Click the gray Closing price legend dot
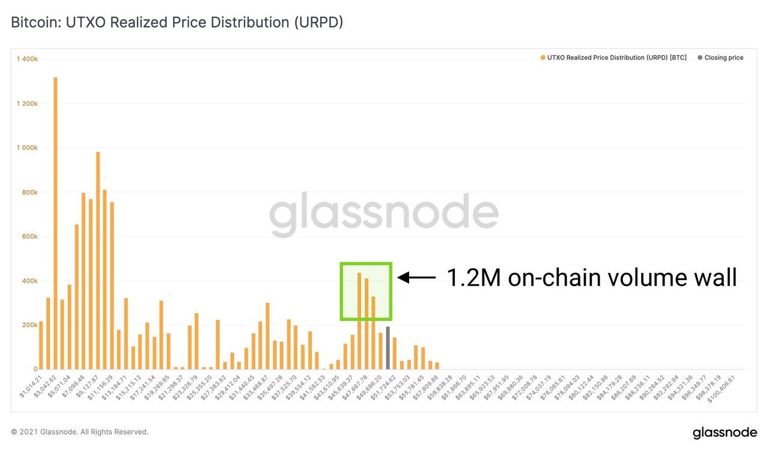The height and width of the screenshot is (452, 769). pos(700,58)
